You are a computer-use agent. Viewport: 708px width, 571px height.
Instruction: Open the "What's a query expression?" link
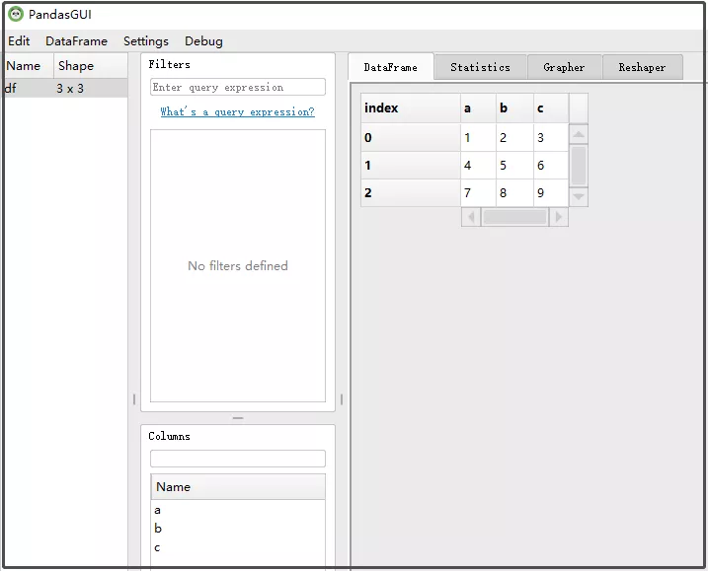pos(238,111)
